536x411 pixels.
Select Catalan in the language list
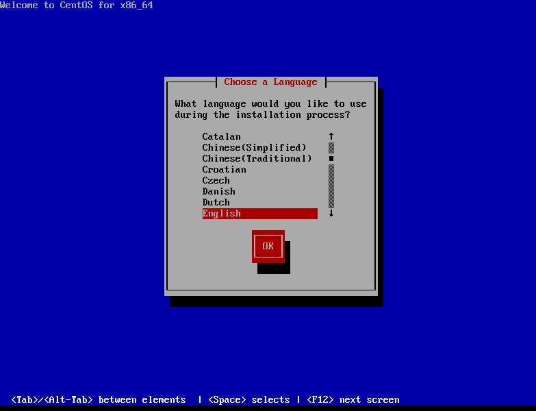(x=260, y=136)
